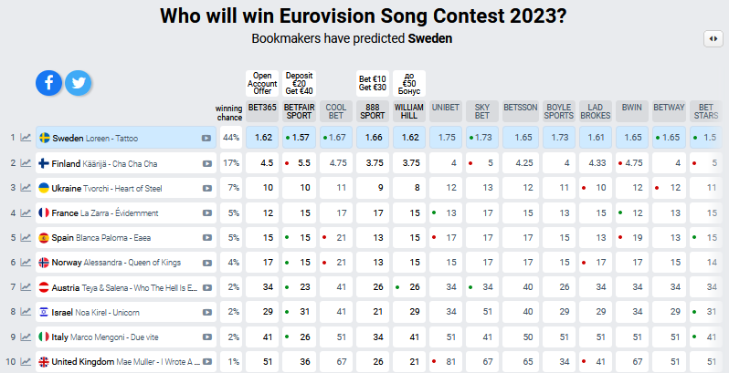This screenshot has width=729, height=373.
Task: Click Bet365 Open Account Offer
Action: (262, 83)
